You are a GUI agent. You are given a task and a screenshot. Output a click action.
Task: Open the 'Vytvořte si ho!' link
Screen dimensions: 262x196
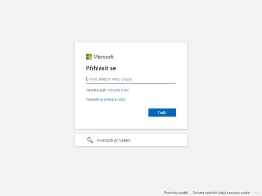[118, 90]
